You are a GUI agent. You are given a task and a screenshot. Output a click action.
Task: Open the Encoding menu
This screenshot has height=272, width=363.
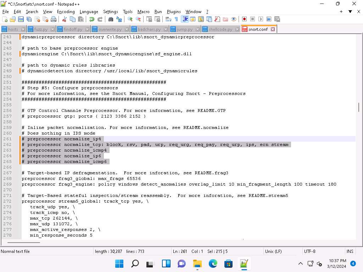(66, 11)
